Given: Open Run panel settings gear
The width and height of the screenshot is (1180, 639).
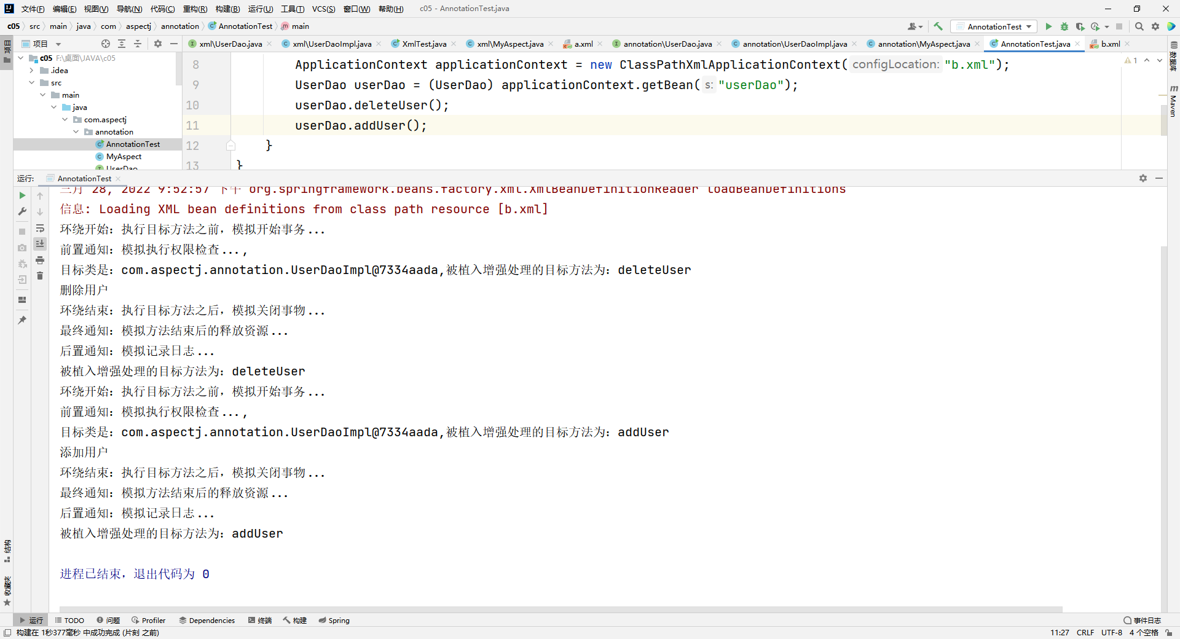Looking at the screenshot, I should click(1143, 178).
